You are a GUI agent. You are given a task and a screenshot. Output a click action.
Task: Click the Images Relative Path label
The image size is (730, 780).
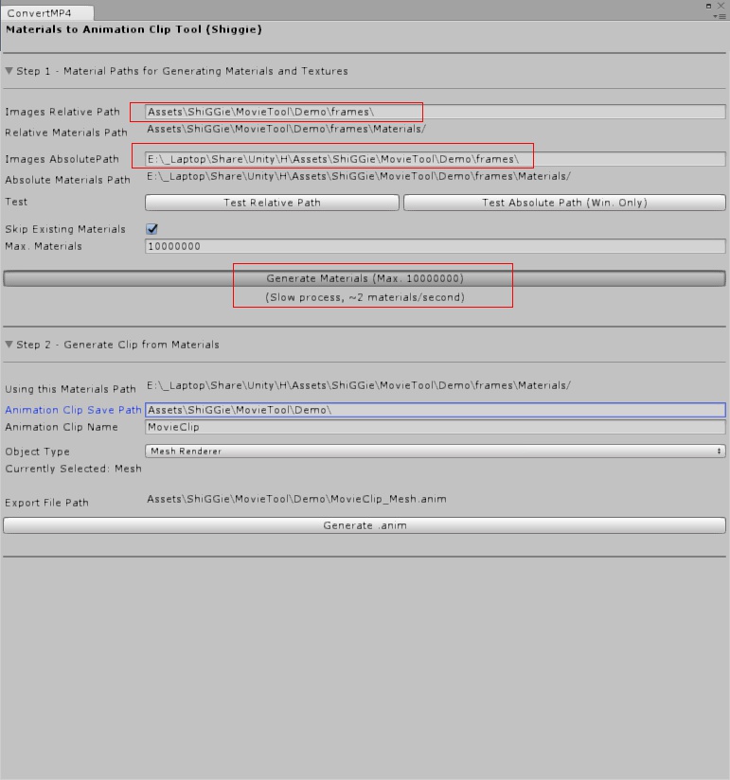coord(62,112)
